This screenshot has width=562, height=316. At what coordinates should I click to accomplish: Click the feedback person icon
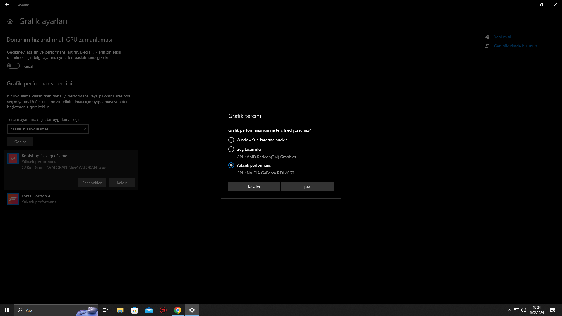point(487,46)
